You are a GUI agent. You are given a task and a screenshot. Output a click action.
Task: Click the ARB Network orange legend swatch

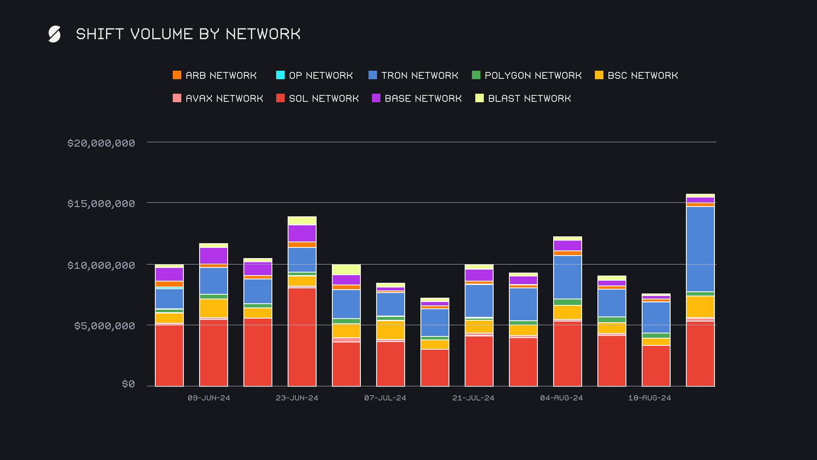pos(177,75)
